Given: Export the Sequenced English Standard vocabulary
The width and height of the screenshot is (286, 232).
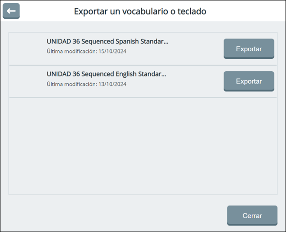Looking at the screenshot, I should click(x=249, y=81).
